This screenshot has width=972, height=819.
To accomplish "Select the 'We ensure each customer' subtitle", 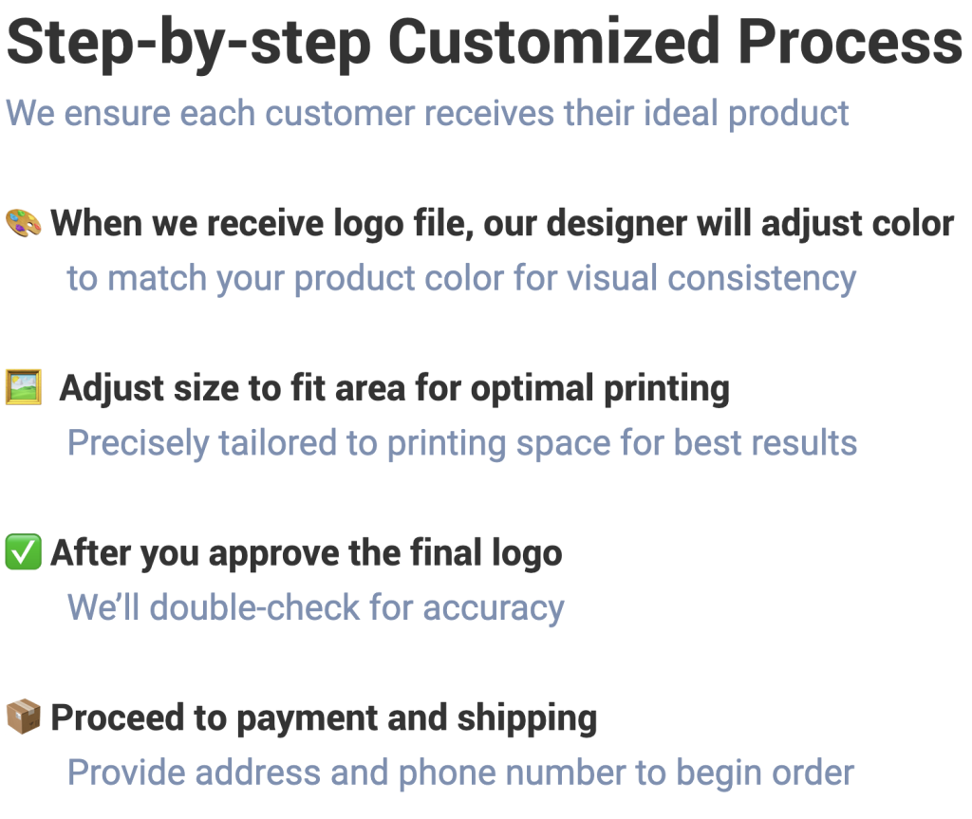I will (428, 114).
